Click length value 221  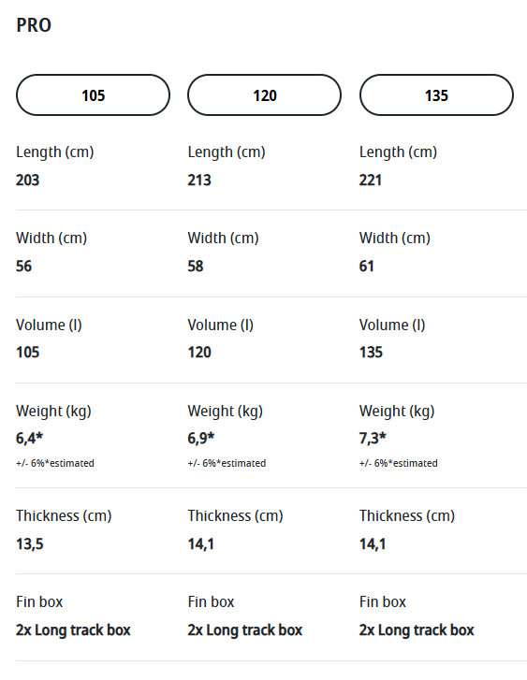(x=371, y=180)
